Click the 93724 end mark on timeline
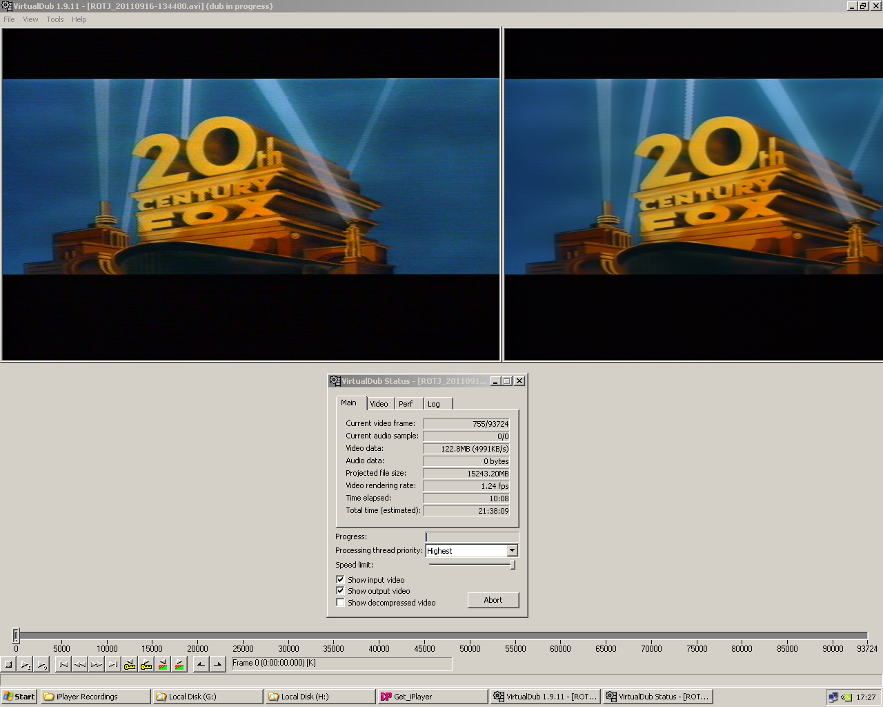This screenshot has height=707, width=883. 867,648
